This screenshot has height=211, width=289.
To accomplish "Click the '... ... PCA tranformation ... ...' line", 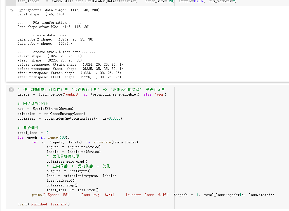I will point(50,23).
